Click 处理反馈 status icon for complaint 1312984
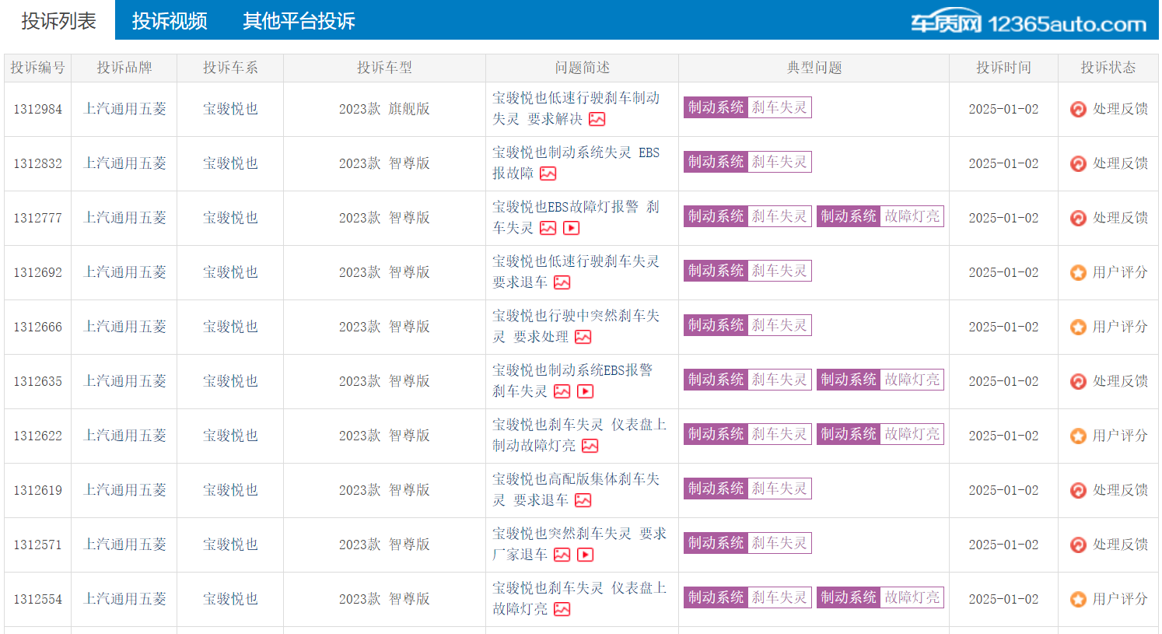The width and height of the screenshot is (1162, 634). [x=1078, y=109]
